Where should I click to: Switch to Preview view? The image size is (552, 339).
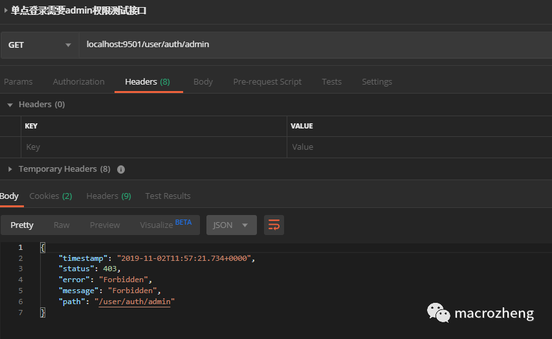point(105,225)
